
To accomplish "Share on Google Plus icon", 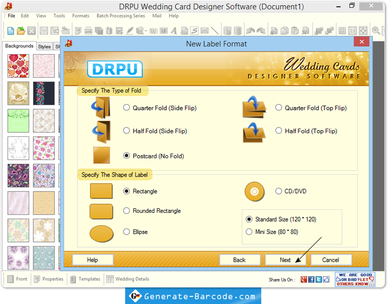I will (304, 280).
